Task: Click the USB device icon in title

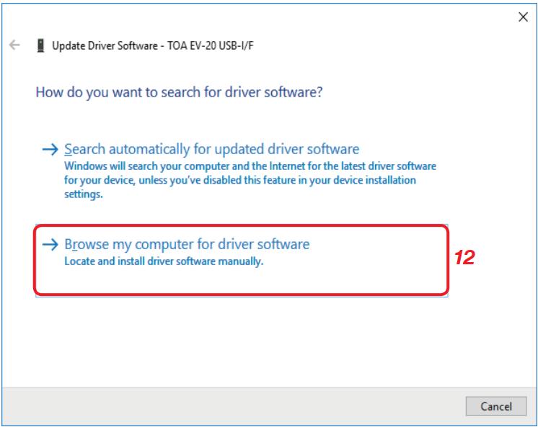Action: point(40,45)
